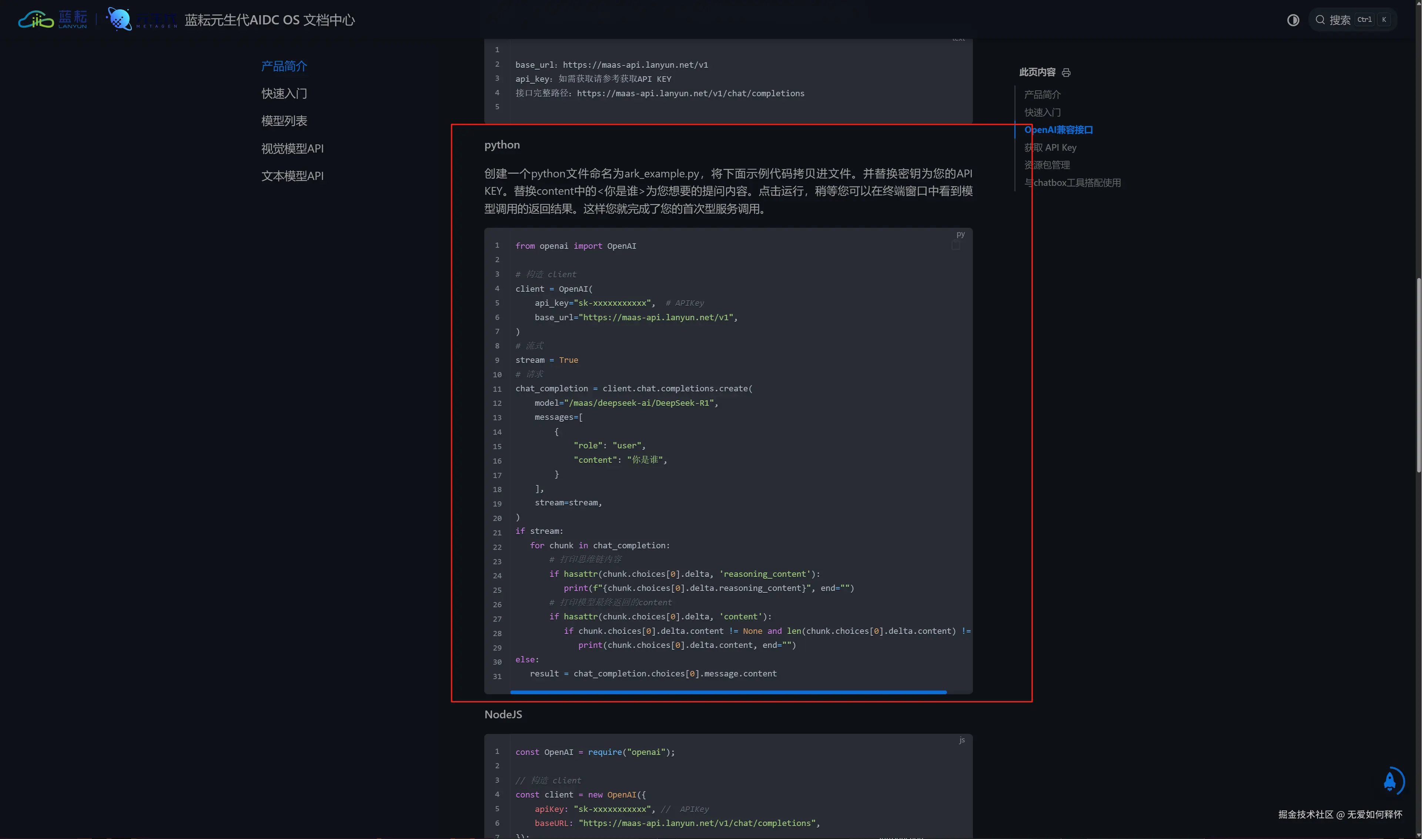Click the api_key="sk-xxxxxxxxxxx" python line
The image size is (1422, 839).
(x=619, y=303)
